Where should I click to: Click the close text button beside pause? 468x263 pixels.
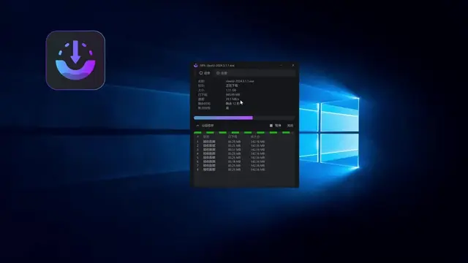click(x=290, y=126)
